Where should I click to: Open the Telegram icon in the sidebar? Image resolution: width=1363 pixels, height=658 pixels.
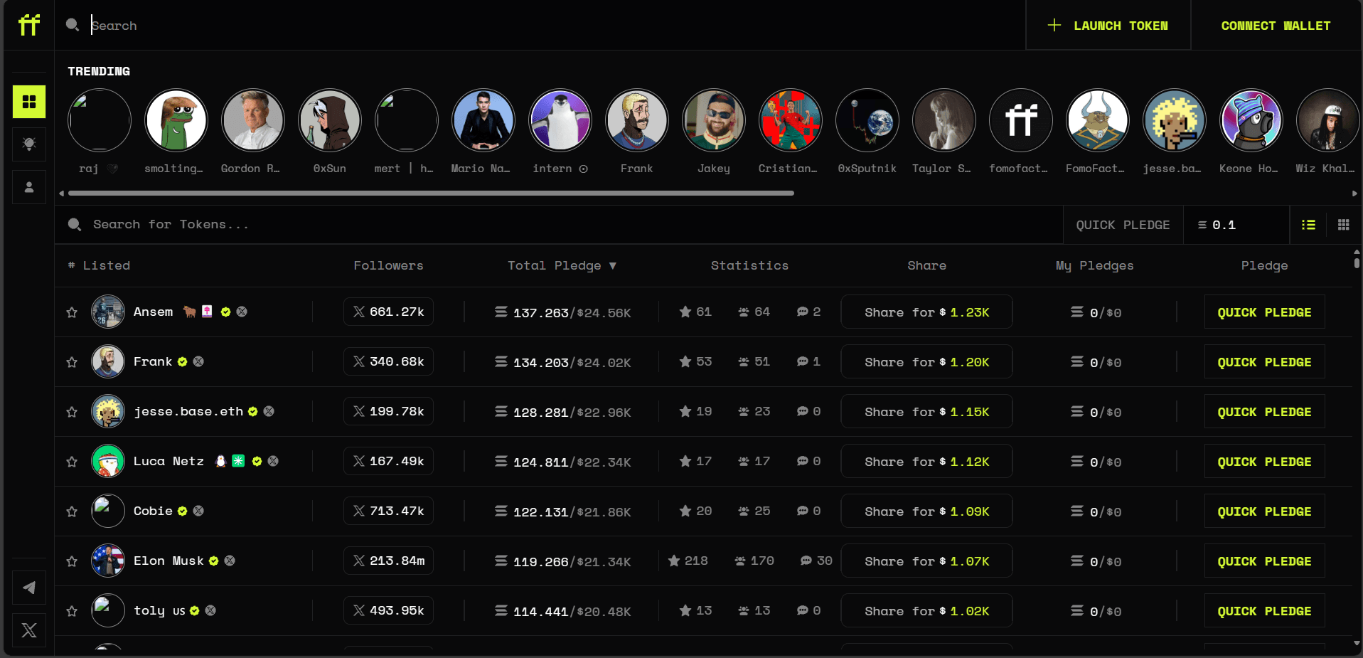[x=29, y=588]
